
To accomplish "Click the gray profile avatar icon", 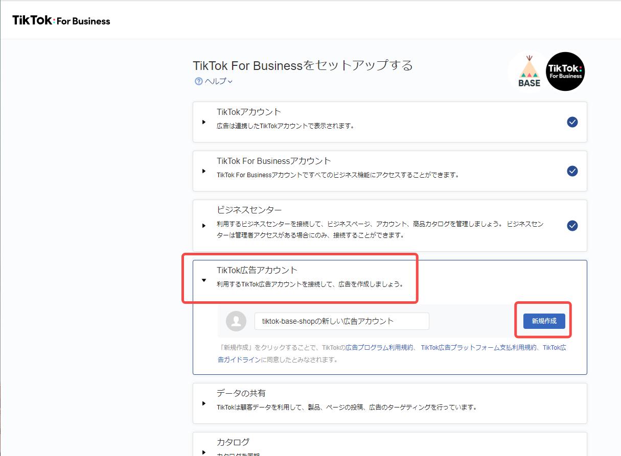I will point(236,321).
